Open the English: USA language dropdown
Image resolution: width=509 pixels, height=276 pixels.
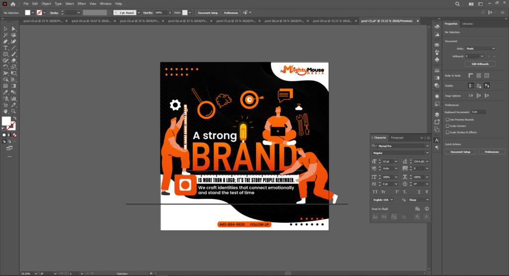coord(383,200)
